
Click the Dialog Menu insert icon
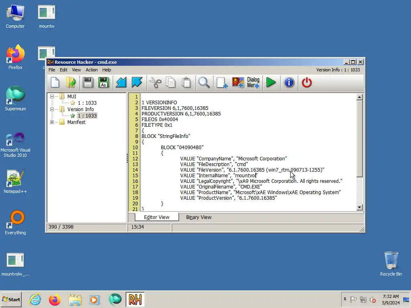pyautogui.click(x=253, y=83)
